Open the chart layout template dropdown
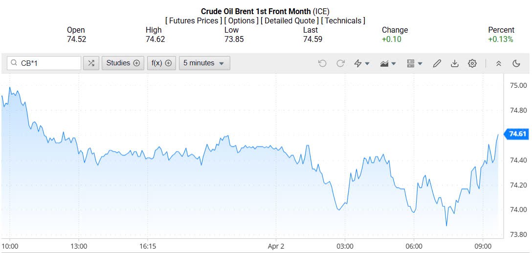The width and height of the screenshot is (532, 253). [x=415, y=63]
